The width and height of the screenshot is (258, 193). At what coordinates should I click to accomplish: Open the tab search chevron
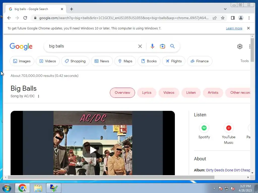(x=225, y=9)
